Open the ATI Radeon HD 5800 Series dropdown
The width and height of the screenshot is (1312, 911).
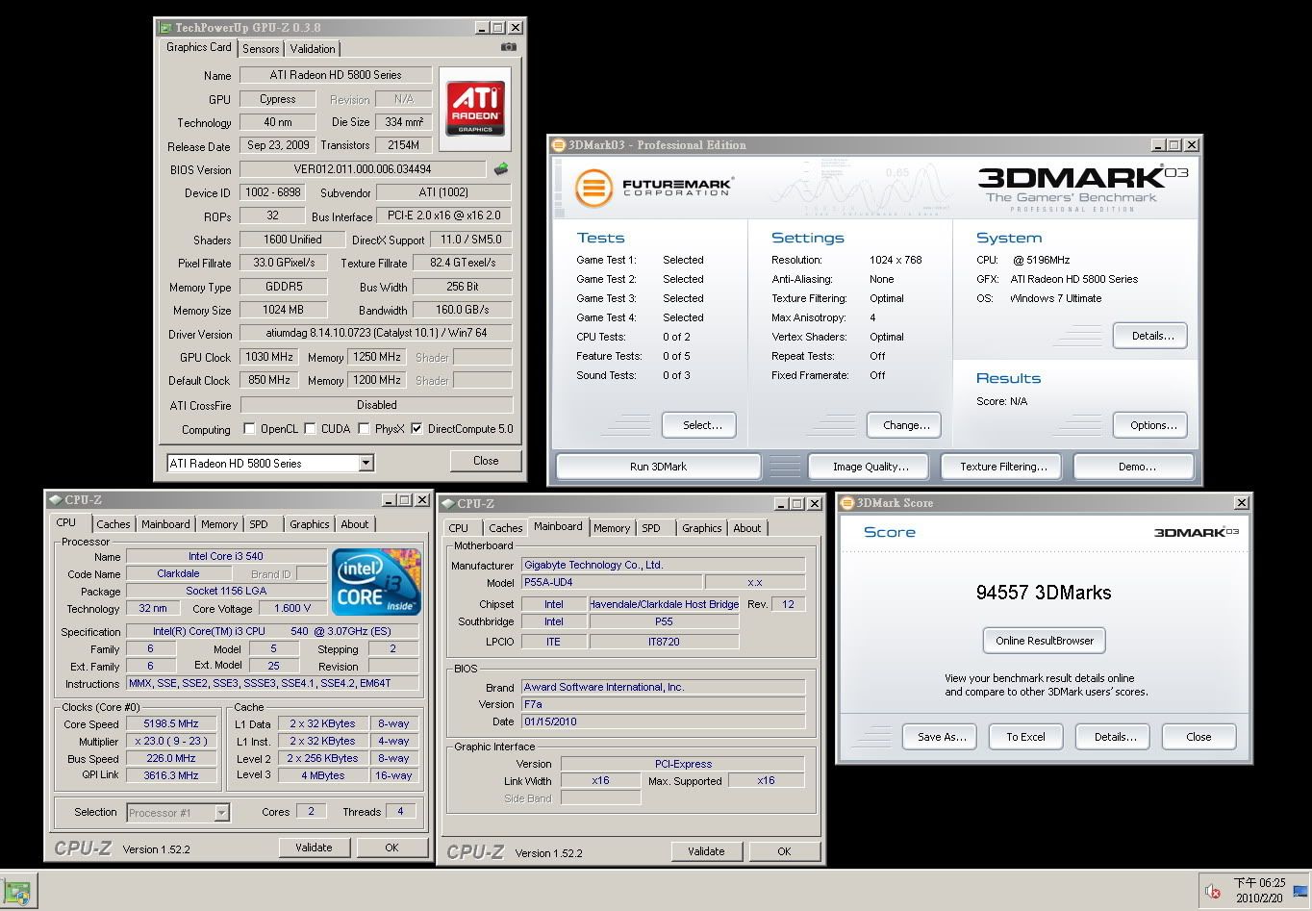tap(366, 464)
